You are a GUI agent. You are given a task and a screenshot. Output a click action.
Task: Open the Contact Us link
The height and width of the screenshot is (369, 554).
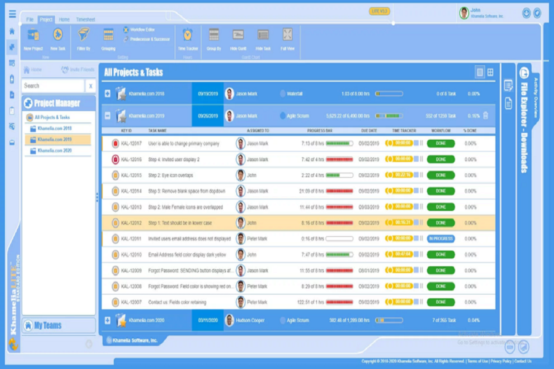[523, 361]
